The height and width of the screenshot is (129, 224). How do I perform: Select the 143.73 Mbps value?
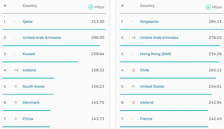pos(98,119)
